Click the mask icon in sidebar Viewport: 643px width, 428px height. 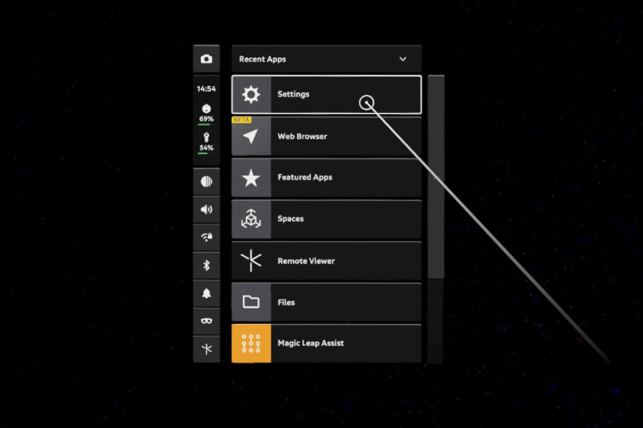206,321
